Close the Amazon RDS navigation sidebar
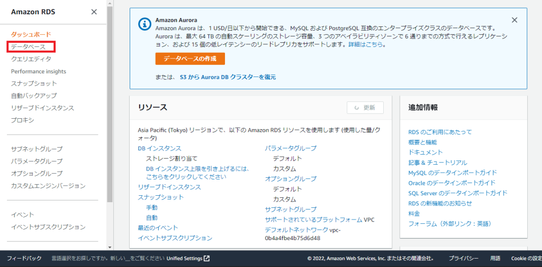 (94, 12)
